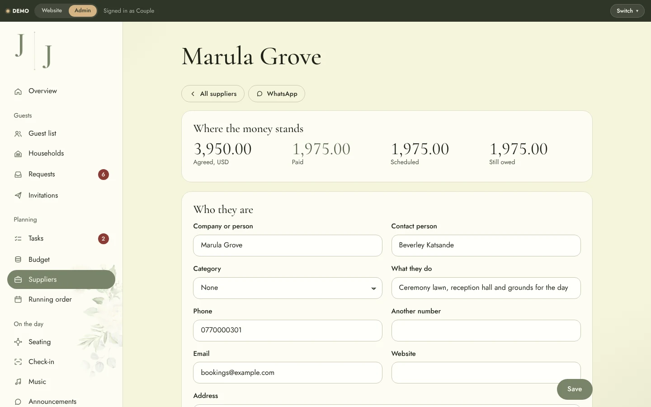Screen dimensions: 651x407
Task: Open the Switch user dropdown
Action: coord(627,11)
